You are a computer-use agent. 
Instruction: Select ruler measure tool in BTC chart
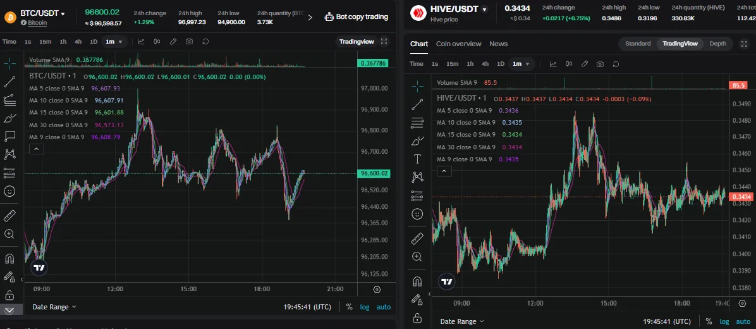pyautogui.click(x=9, y=216)
